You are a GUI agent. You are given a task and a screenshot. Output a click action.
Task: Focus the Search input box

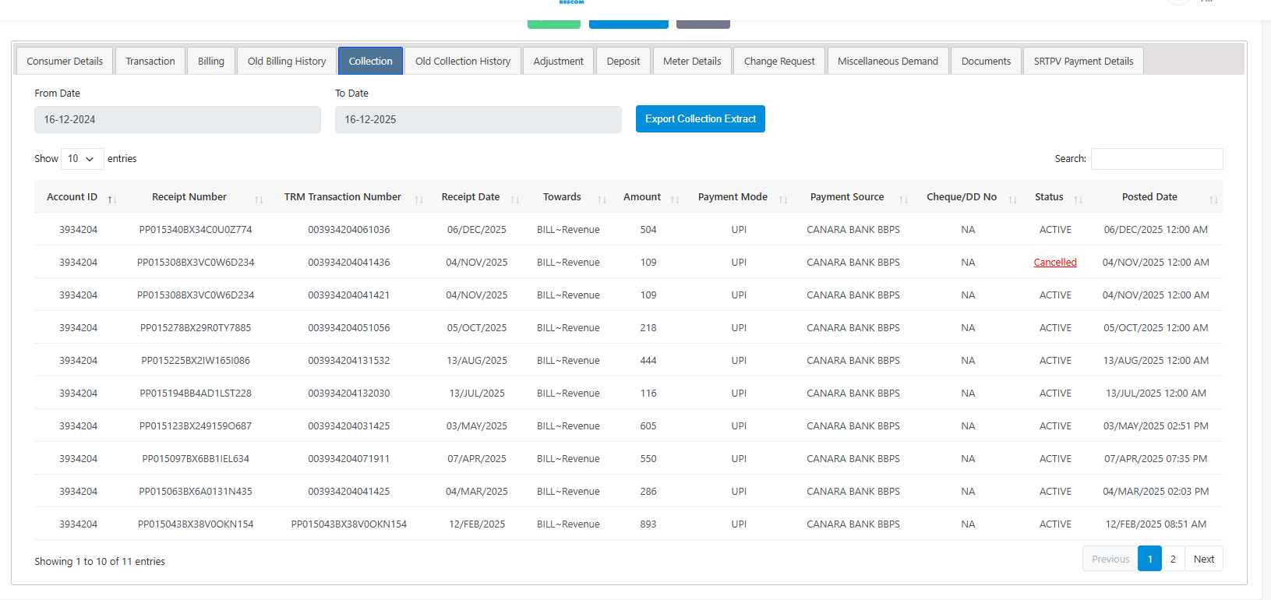click(1156, 159)
